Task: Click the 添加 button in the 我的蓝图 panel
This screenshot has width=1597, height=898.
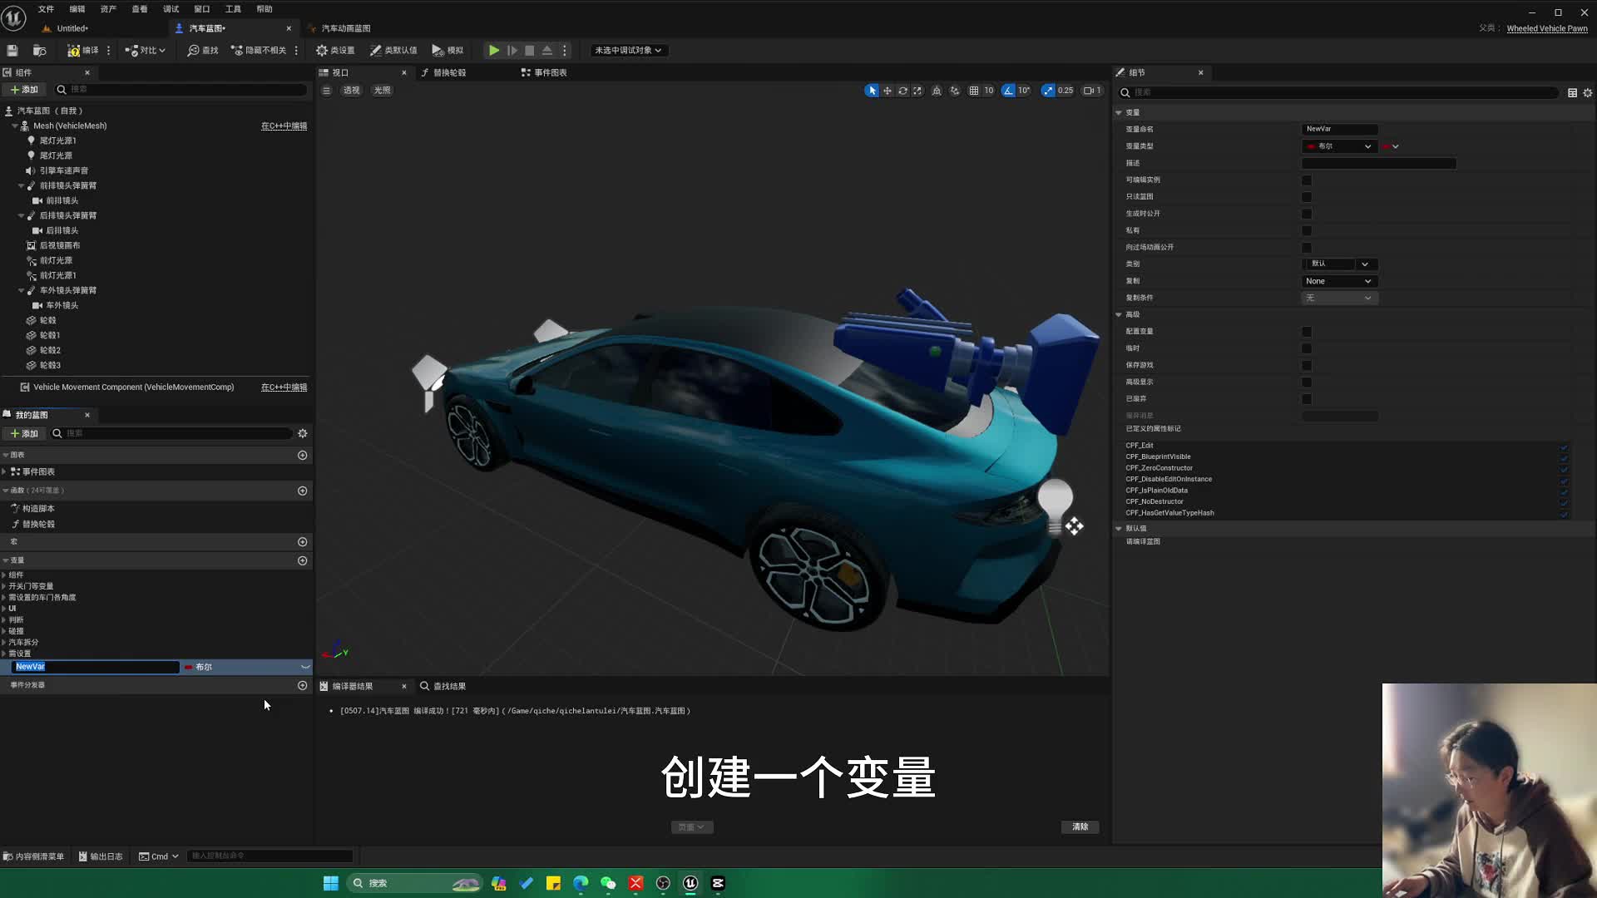Action: point(24,434)
